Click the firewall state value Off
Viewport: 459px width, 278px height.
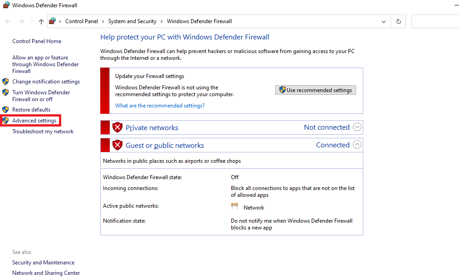[x=234, y=177]
